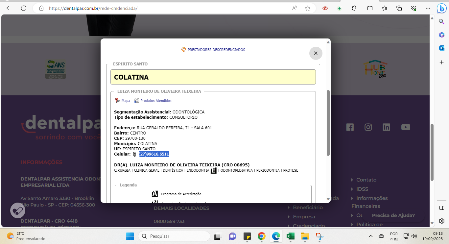Add page to favorites star icon
Screen dimensions: 449x244
[x=308, y=8]
